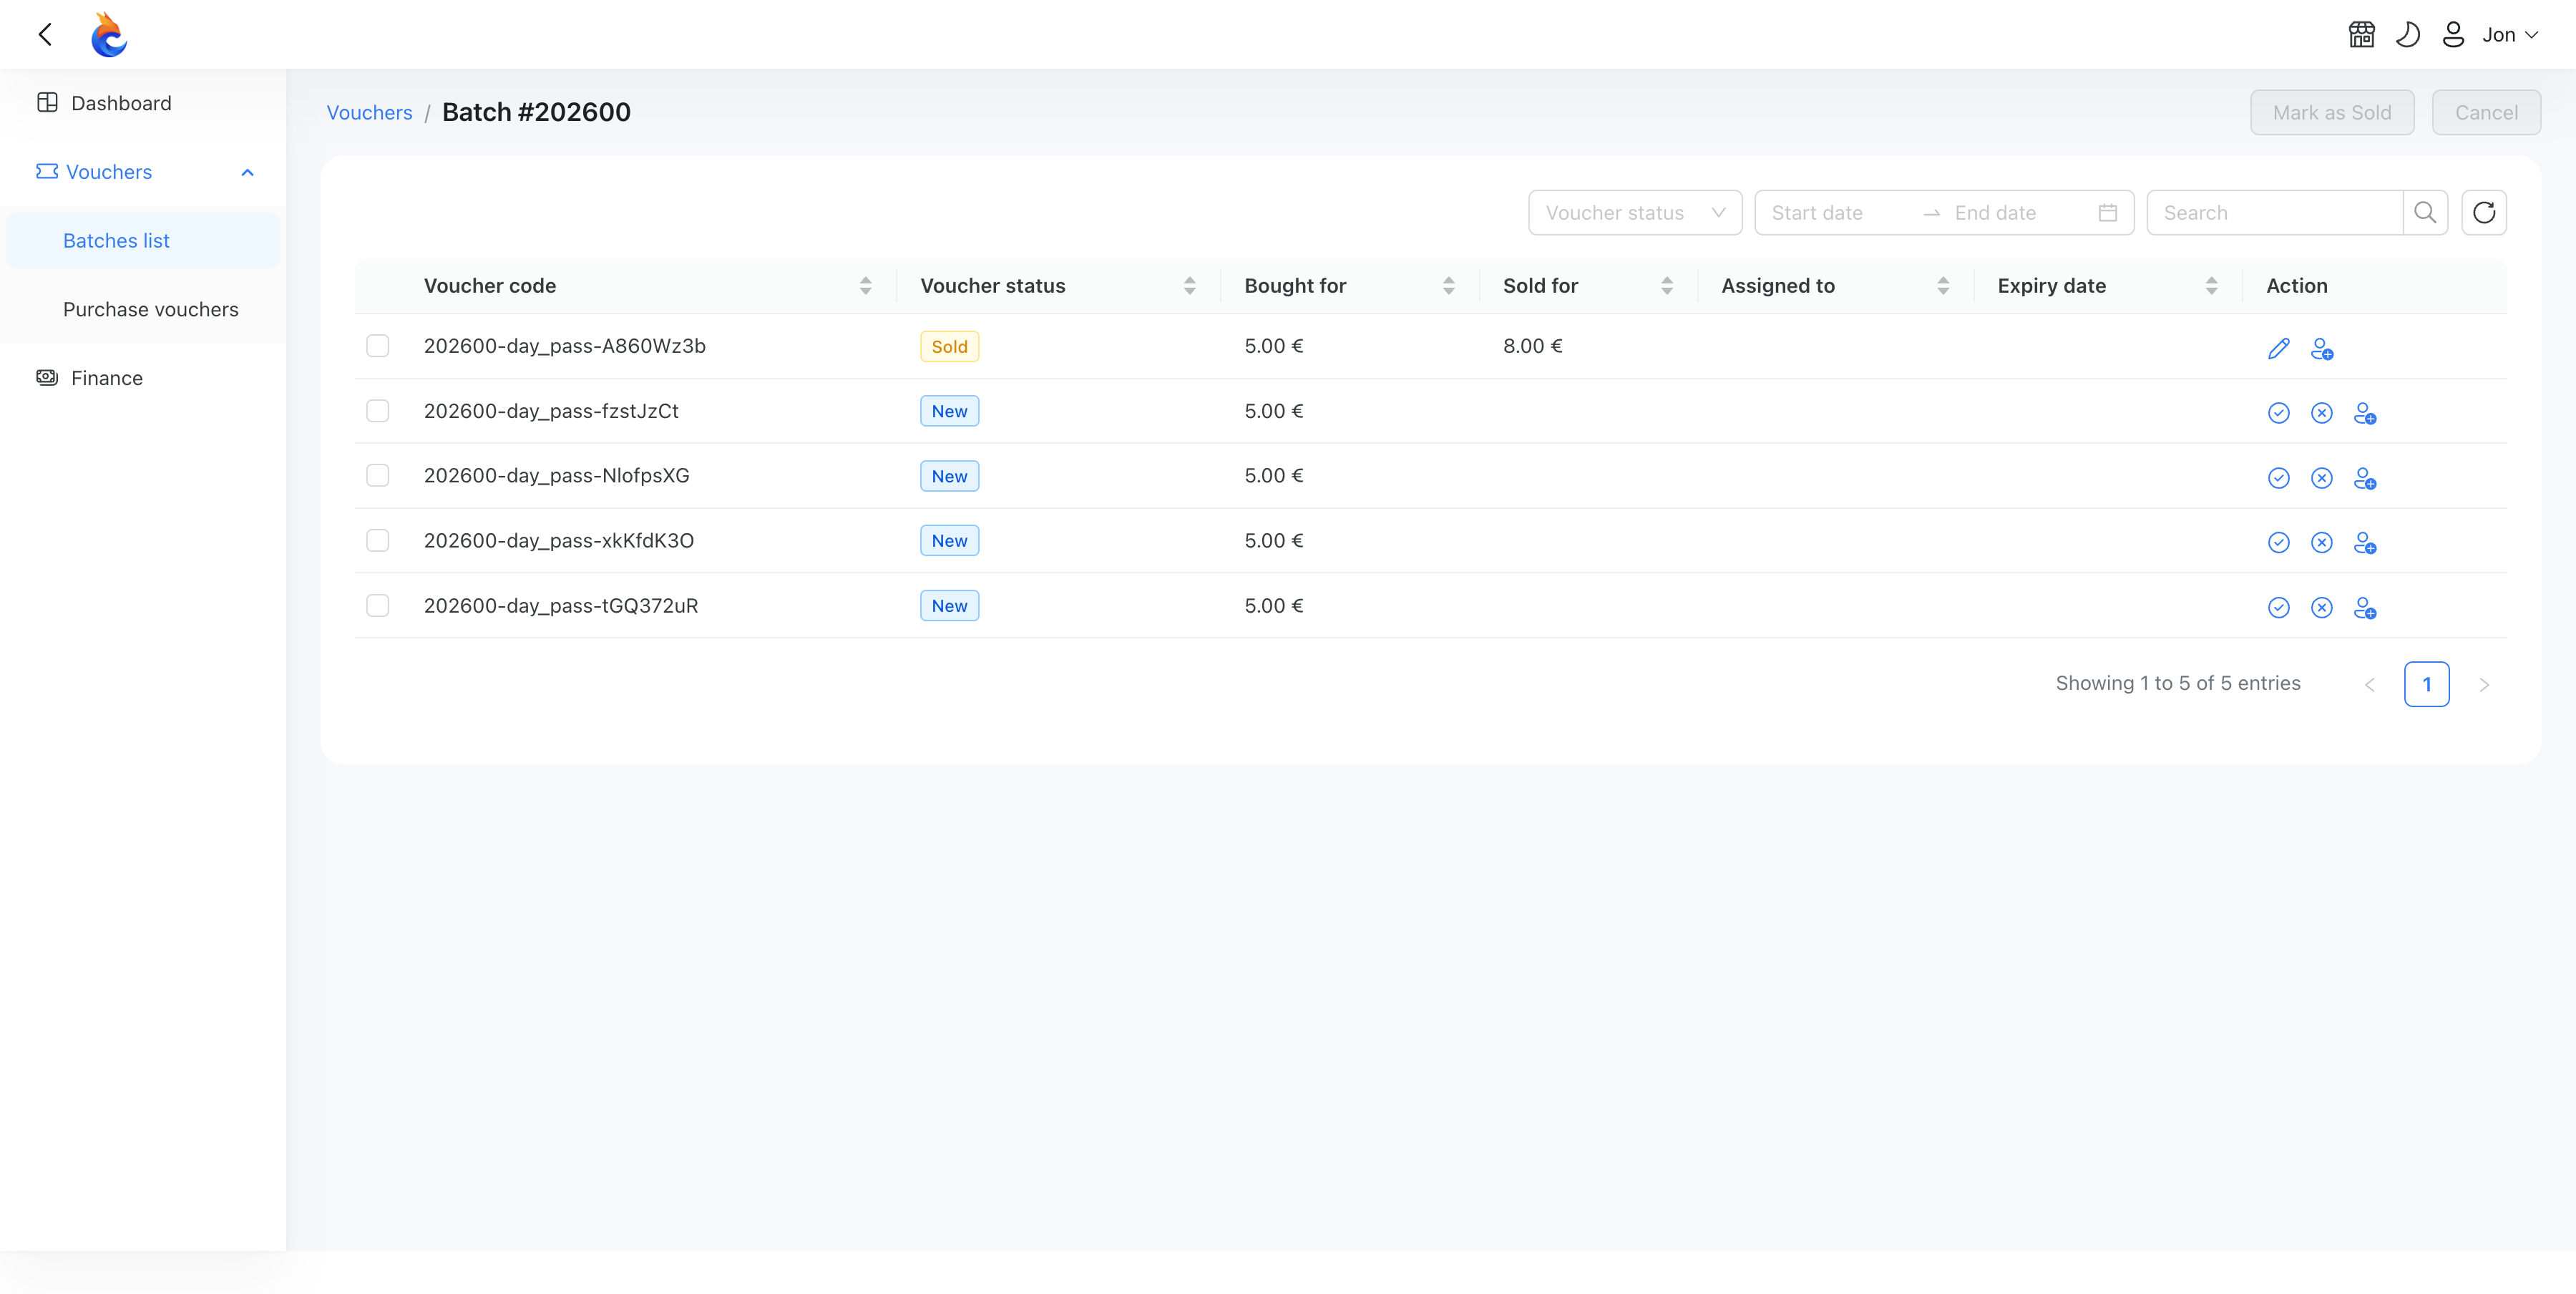Click the Start date field
This screenshot has width=2576, height=1294.
(x=1836, y=212)
